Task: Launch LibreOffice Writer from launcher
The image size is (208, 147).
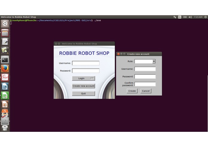Action: click(x=5, y=87)
